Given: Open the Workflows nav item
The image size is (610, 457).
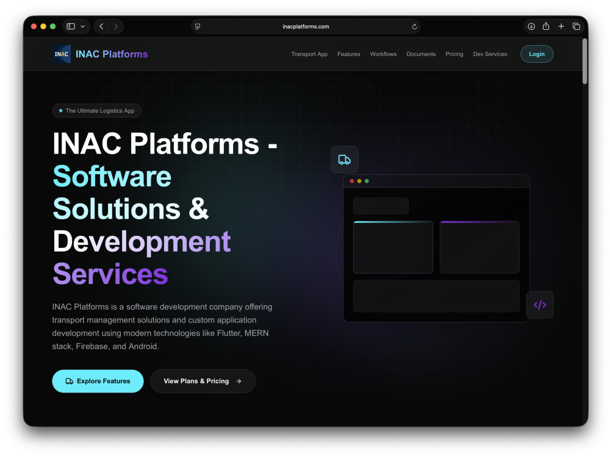Looking at the screenshot, I should [383, 54].
